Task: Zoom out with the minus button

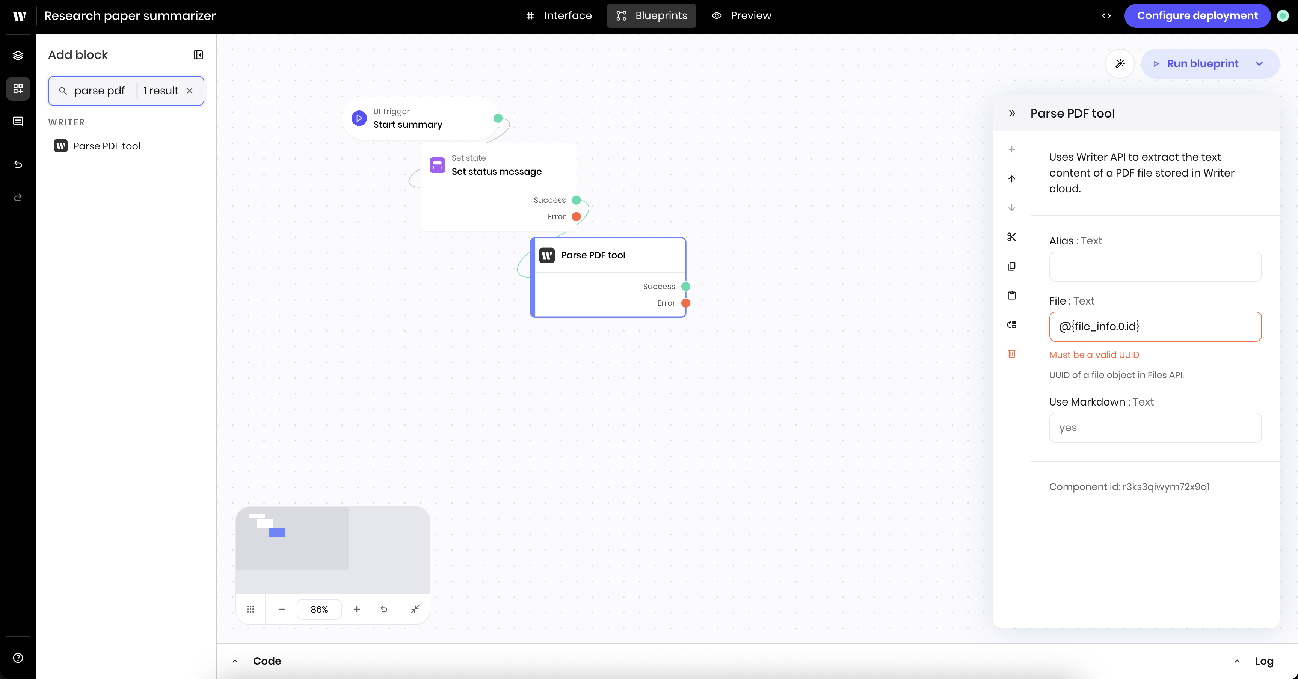Action: click(282, 610)
